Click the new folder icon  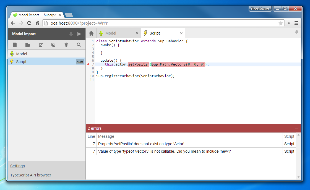[x=28, y=45]
